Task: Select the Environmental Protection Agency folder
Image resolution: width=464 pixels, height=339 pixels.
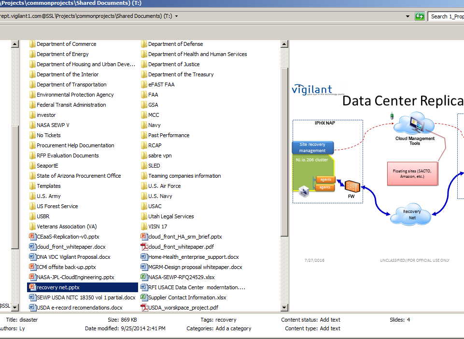Action: coord(75,95)
